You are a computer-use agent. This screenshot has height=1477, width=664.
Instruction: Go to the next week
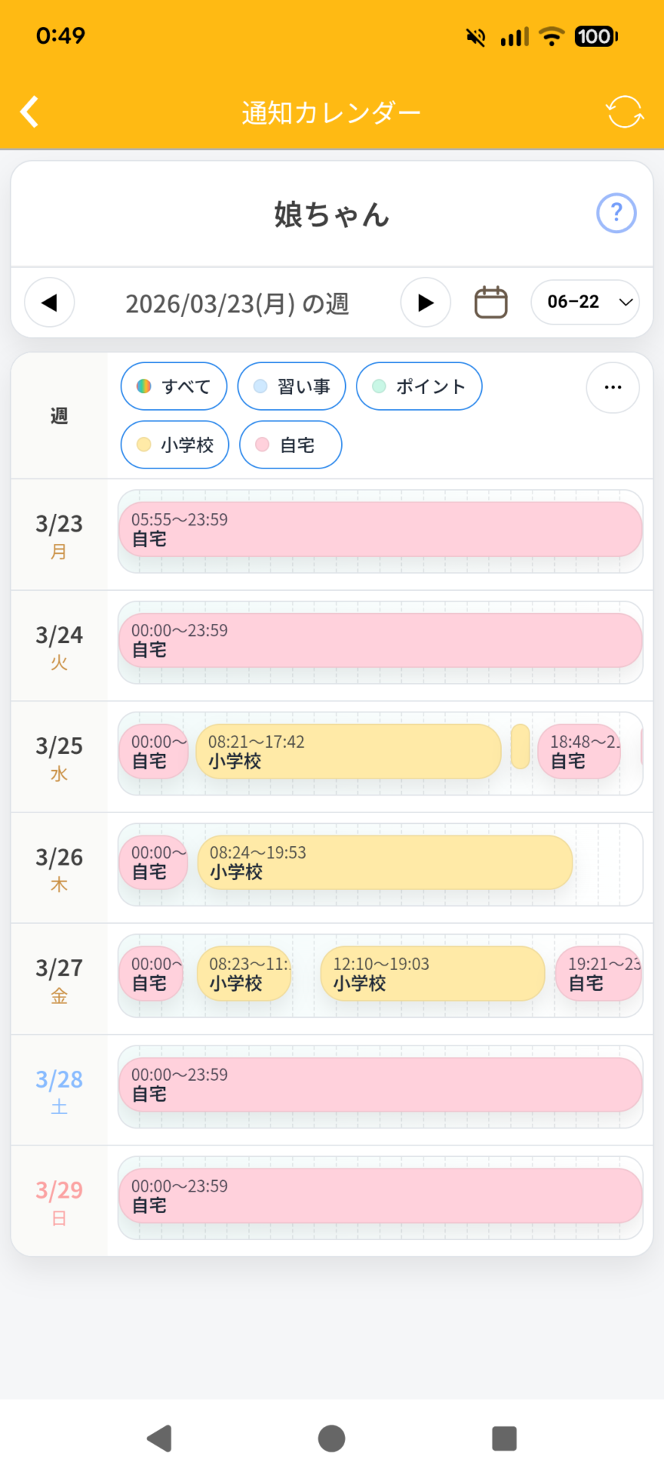425,302
